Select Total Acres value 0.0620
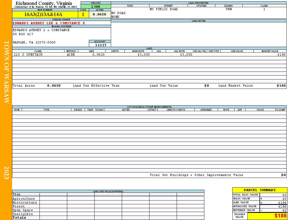 54,86
